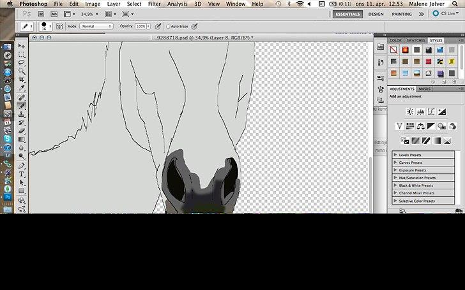The image size is (465, 290).
Task: Toggle the brush panel button
Action: (x=59, y=27)
